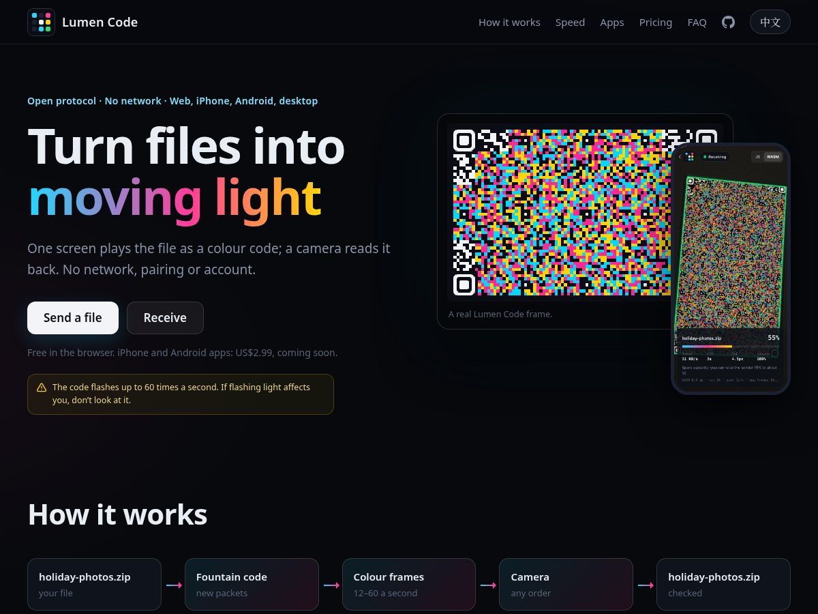Screen dimensions: 818x614
Task: Click the 'Open protocol · No network' tagline
Action: click(x=172, y=101)
